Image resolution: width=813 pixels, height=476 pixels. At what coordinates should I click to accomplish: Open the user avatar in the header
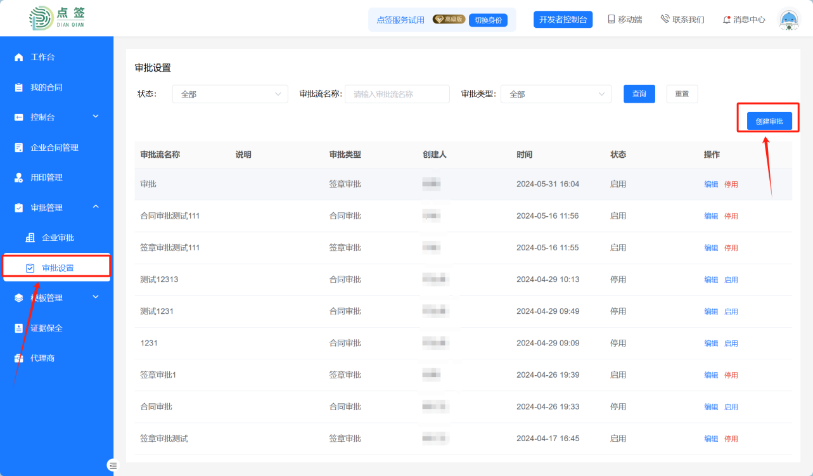click(788, 20)
